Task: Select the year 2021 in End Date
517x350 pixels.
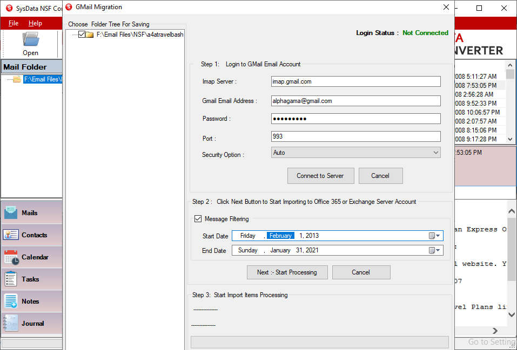Action: pos(312,250)
